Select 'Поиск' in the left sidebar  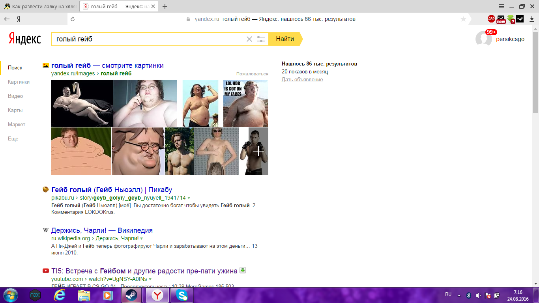(15, 68)
